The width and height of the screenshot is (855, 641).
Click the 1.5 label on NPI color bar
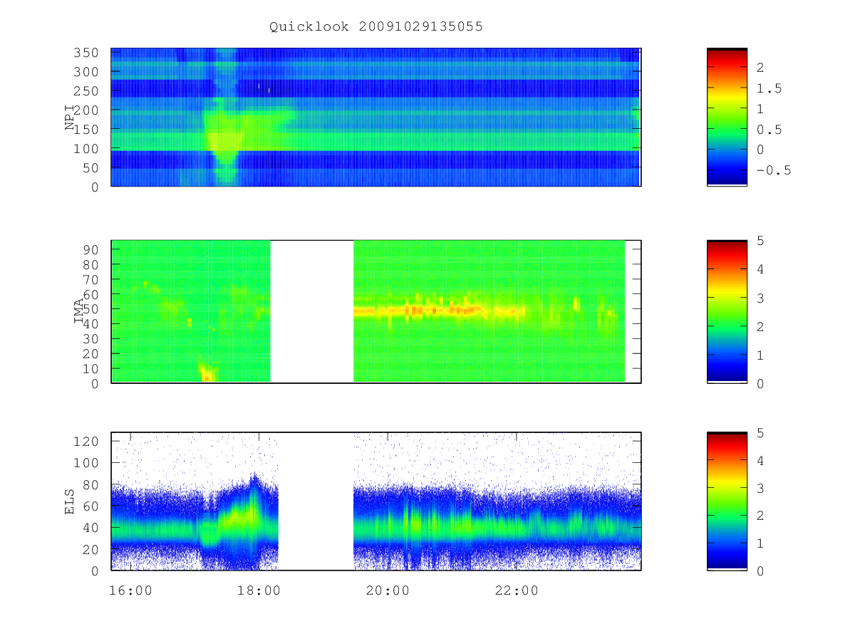pos(768,88)
